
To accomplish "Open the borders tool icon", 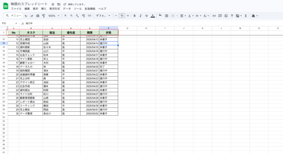I will pos(167,16).
